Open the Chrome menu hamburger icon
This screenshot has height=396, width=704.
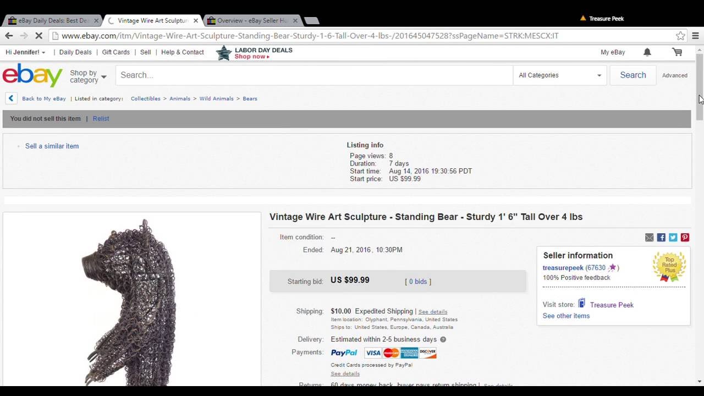pyautogui.click(x=695, y=36)
